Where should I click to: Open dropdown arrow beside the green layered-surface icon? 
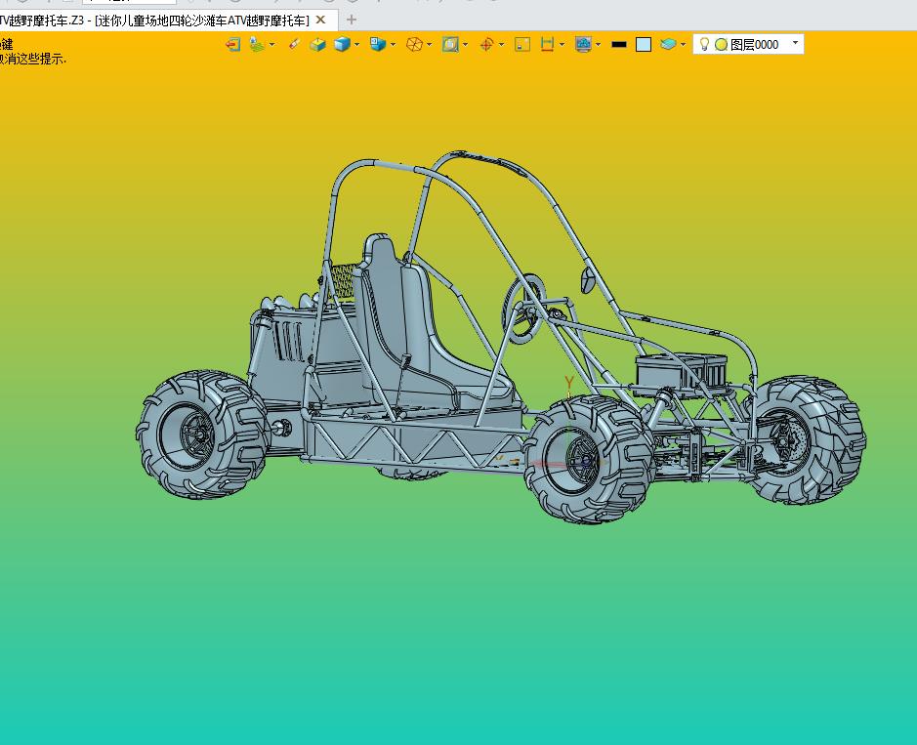[271, 45]
